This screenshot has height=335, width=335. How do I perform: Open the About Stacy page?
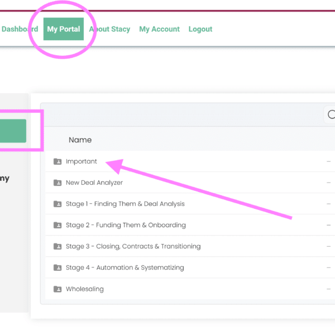[x=109, y=29]
